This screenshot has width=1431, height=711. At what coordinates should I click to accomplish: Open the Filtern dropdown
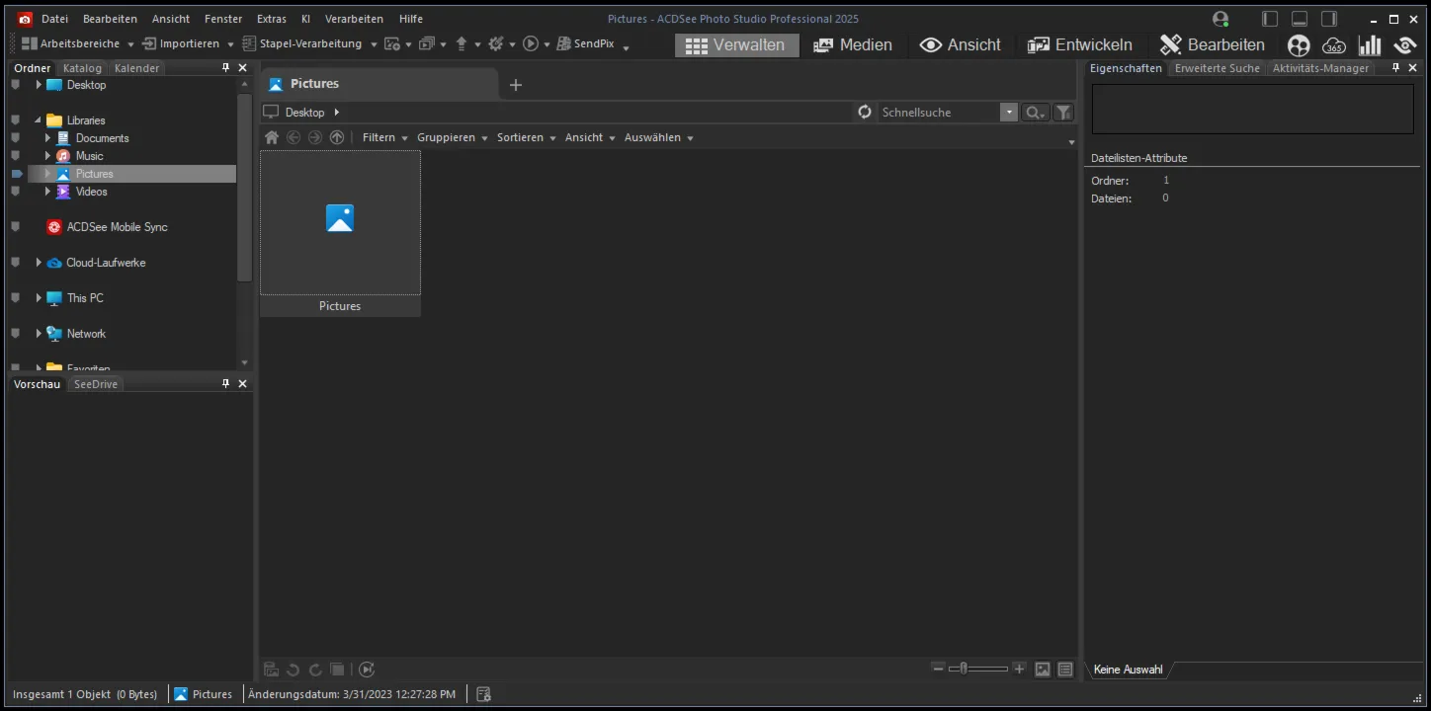click(385, 137)
